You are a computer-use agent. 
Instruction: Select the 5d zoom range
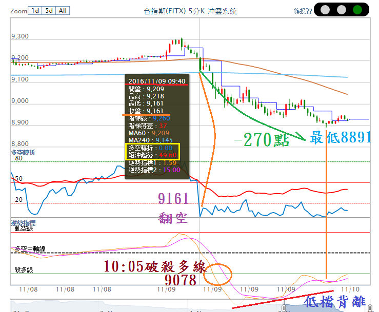coord(49,10)
